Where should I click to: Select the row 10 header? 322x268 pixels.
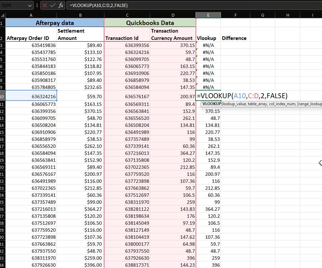point(2,96)
